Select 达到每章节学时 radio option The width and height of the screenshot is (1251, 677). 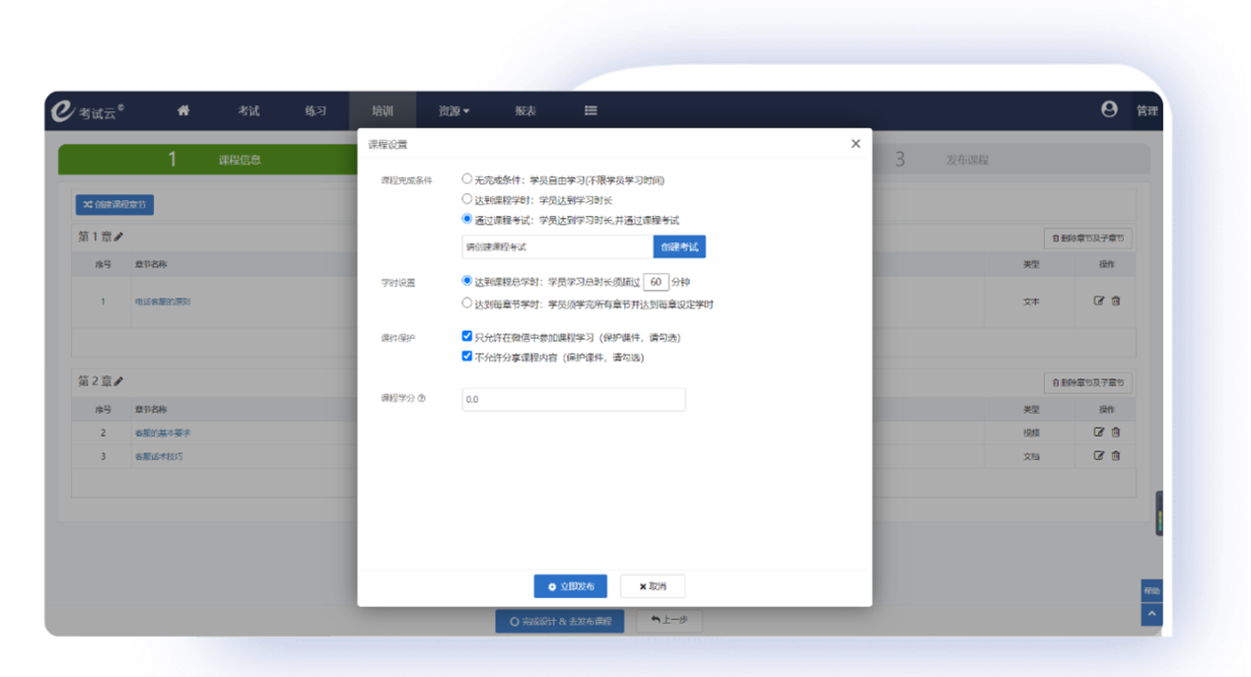[467, 304]
